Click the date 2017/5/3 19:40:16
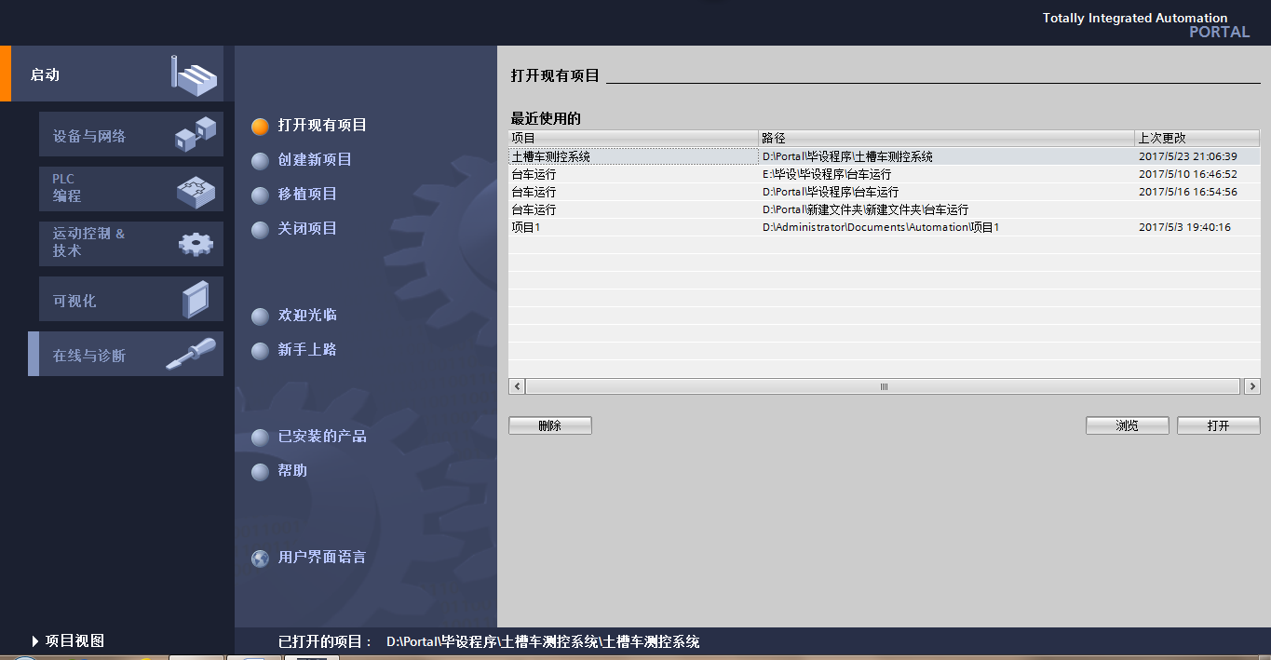Screen dimensions: 1271x660 [1184, 227]
